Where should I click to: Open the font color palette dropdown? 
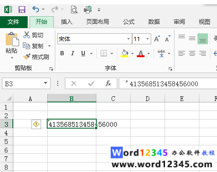click(148, 53)
